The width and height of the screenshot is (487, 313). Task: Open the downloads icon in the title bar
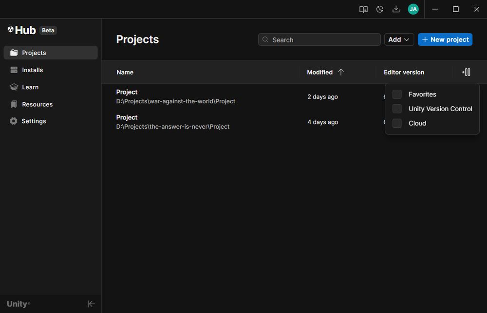point(396,9)
